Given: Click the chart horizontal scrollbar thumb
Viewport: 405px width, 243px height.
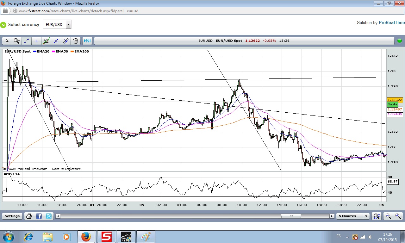Looking at the screenshot, I should pos(291,216).
